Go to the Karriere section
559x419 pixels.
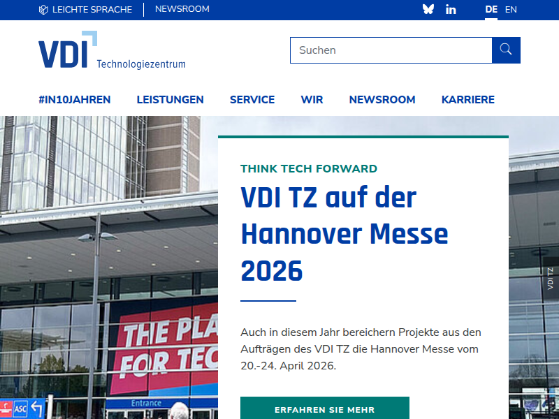pos(467,100)
